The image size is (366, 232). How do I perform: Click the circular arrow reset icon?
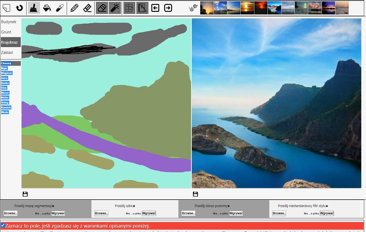tap(19, 8)
